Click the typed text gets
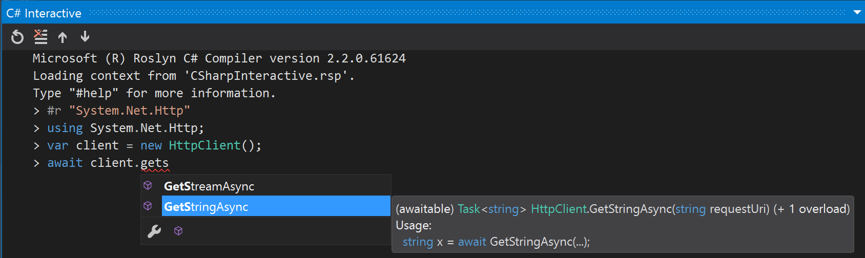Image resolution: width=865 pixels, height=258 pixels. pos(154,163)
